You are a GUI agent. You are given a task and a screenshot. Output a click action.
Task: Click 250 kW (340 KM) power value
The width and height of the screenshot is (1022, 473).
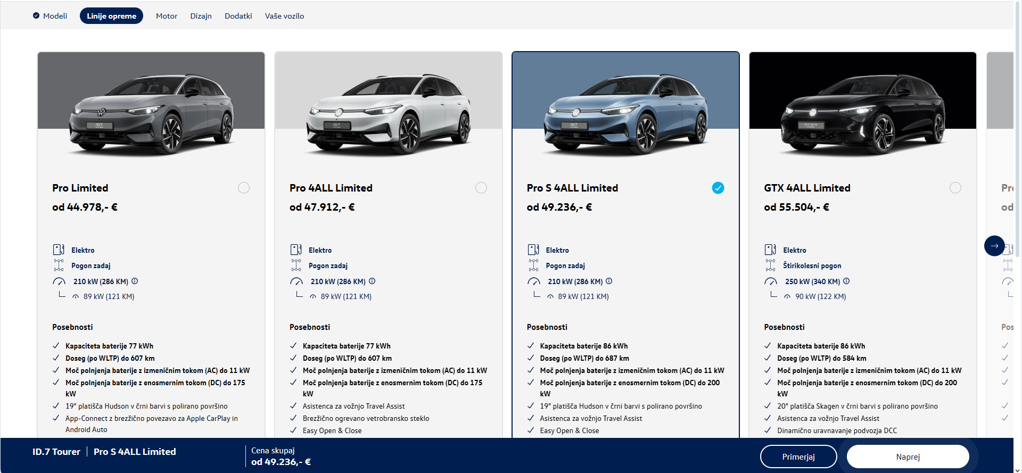click(x=813, y=281)
